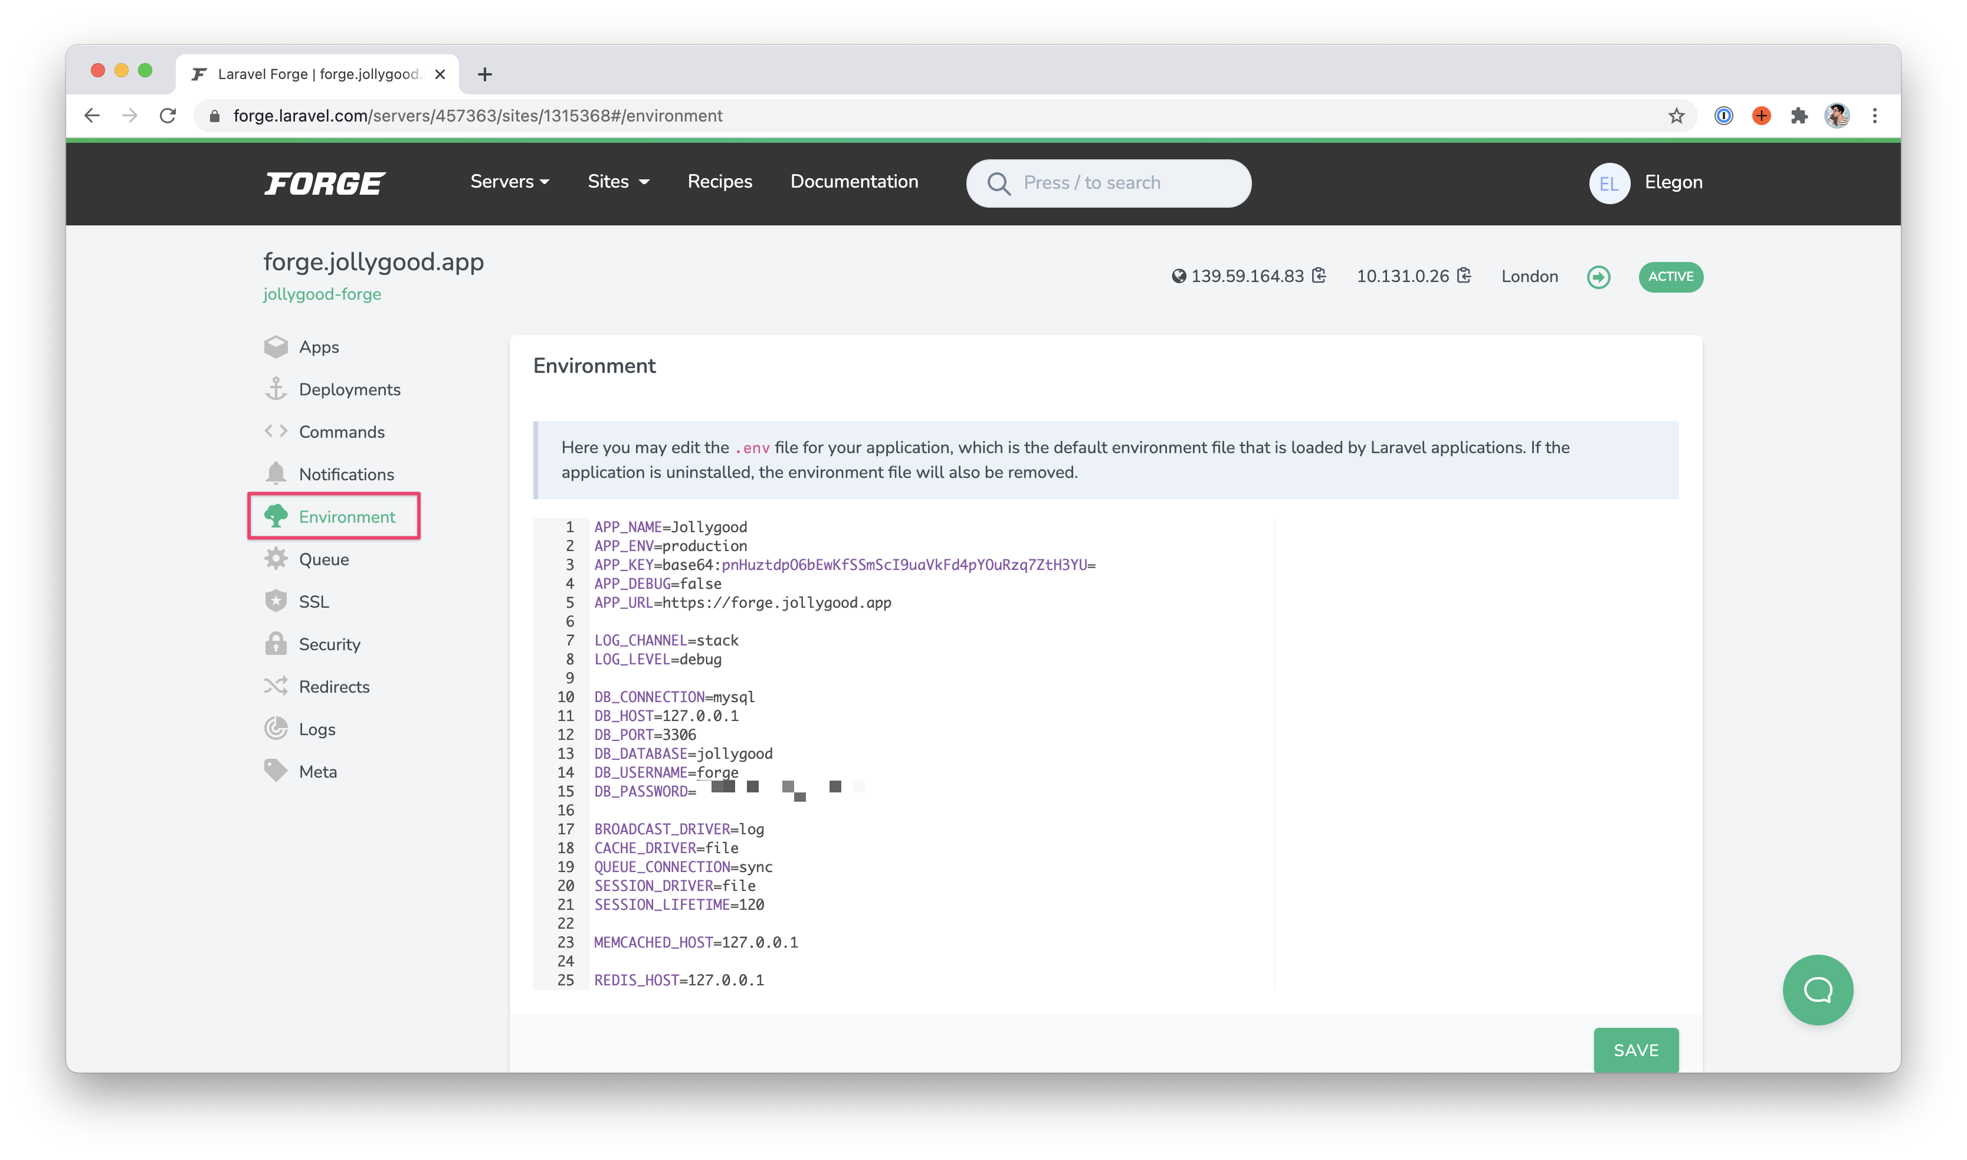Expand the Sites dropdown menu
This screenshot has height=1160, width=1967.
point(617,182)
